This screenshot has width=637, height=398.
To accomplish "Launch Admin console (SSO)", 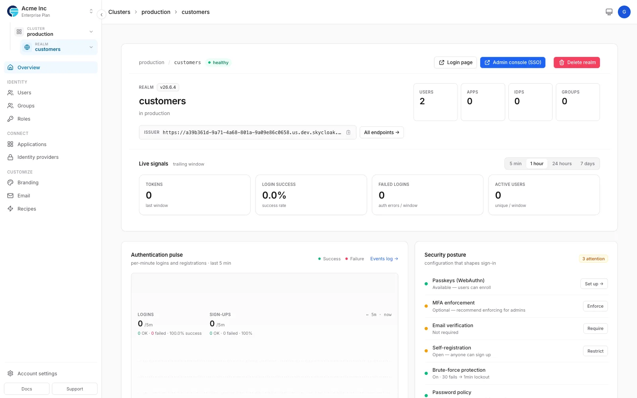I will pos(513,62).
